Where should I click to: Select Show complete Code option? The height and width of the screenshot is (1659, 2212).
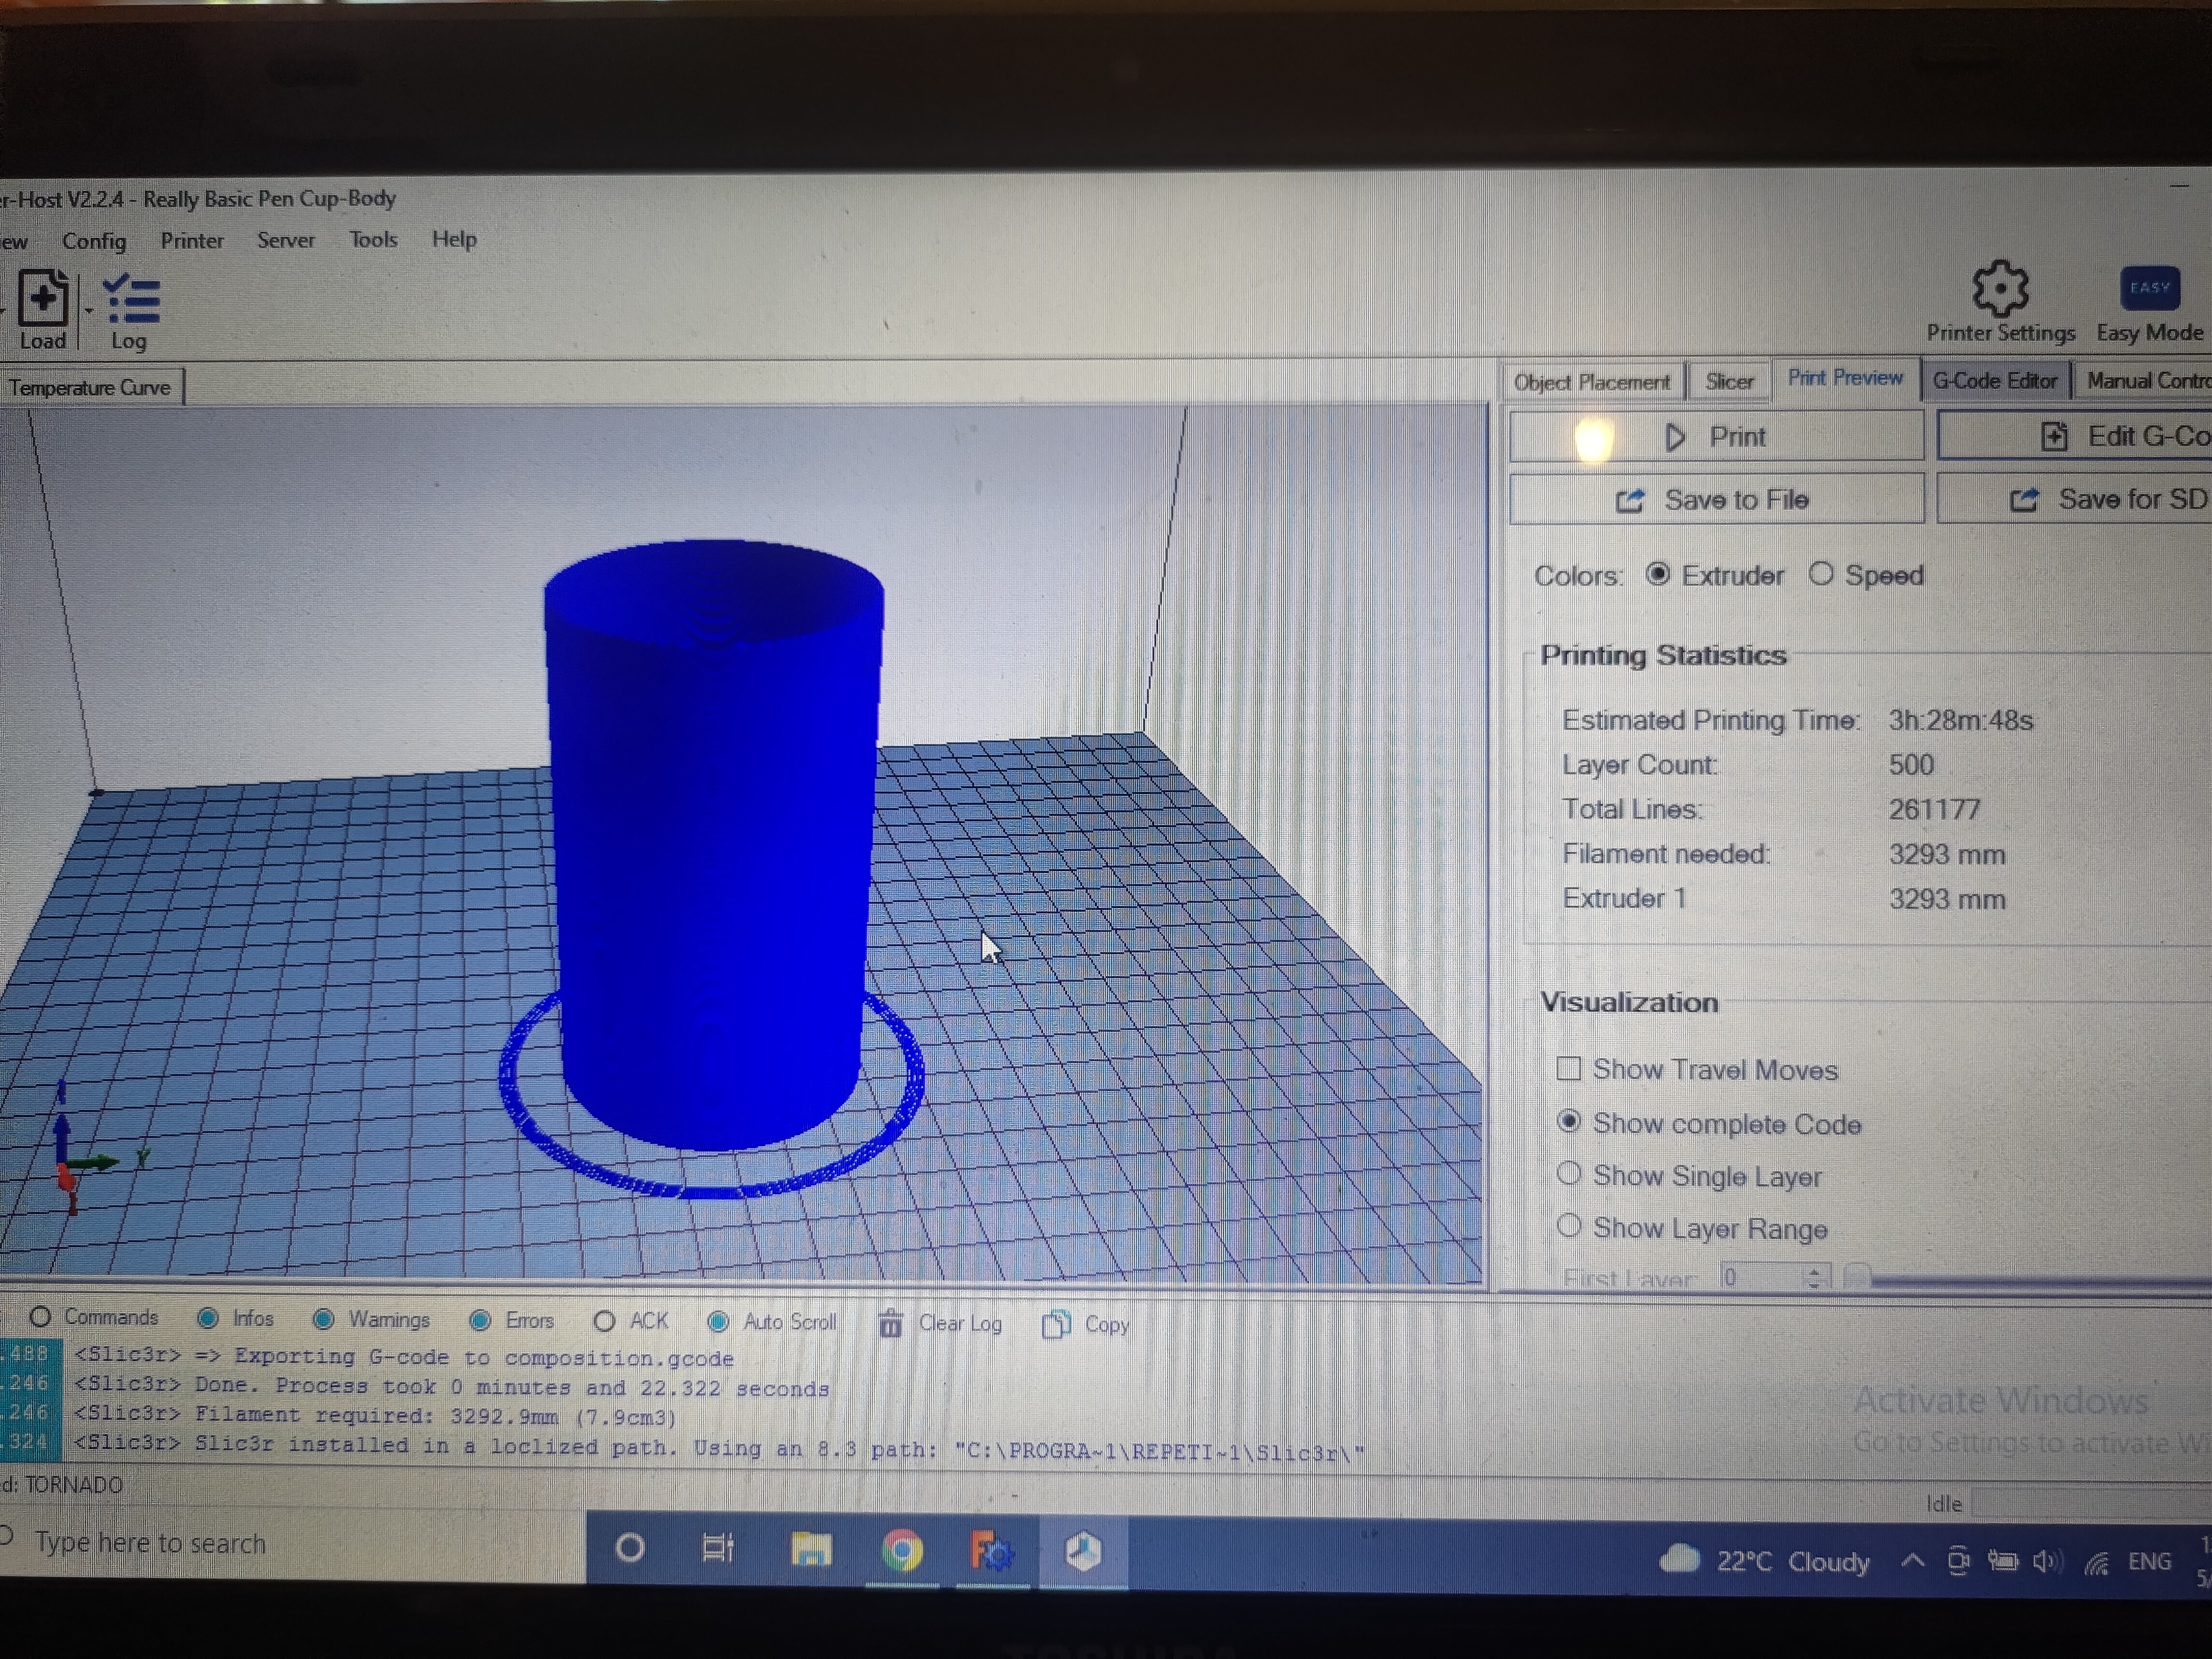[x=1569, y=1122]
